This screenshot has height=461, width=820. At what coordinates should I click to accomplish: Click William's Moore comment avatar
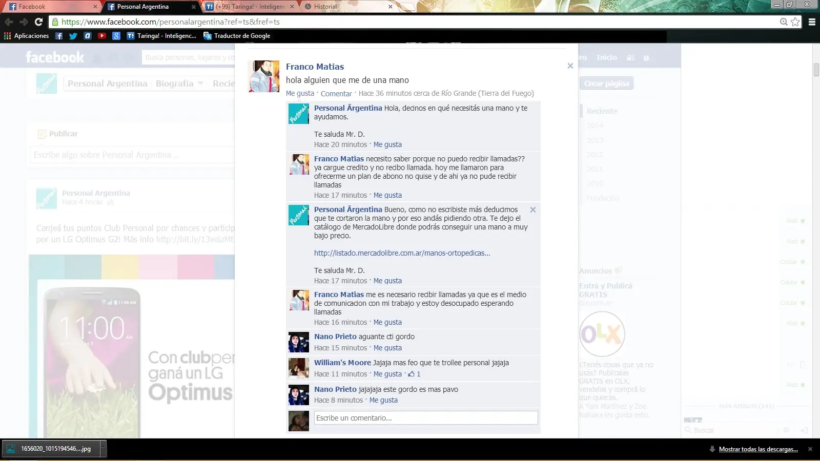tap(299, 368)
